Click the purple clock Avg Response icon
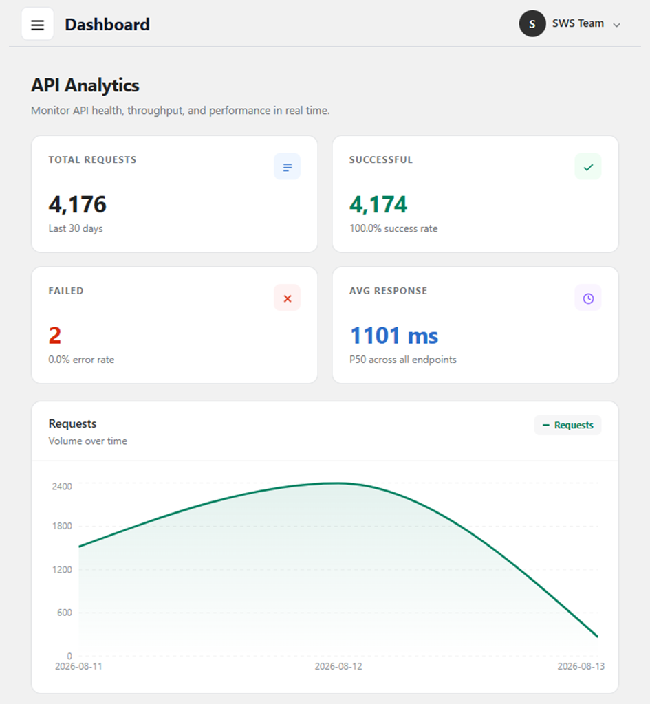Image resolution: width=650 pixels, height=704 pixels. 588,298
